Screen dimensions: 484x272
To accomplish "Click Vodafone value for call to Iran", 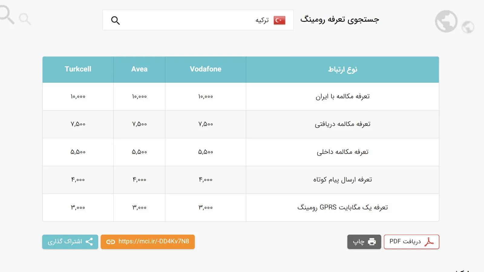I will click(x=206, y=96).
